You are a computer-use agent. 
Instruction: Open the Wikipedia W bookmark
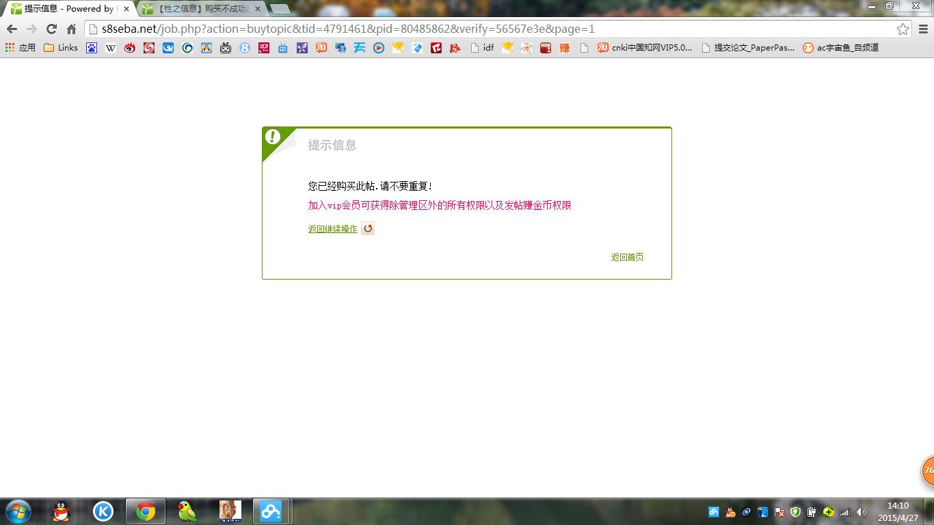(x=110, y=47)
